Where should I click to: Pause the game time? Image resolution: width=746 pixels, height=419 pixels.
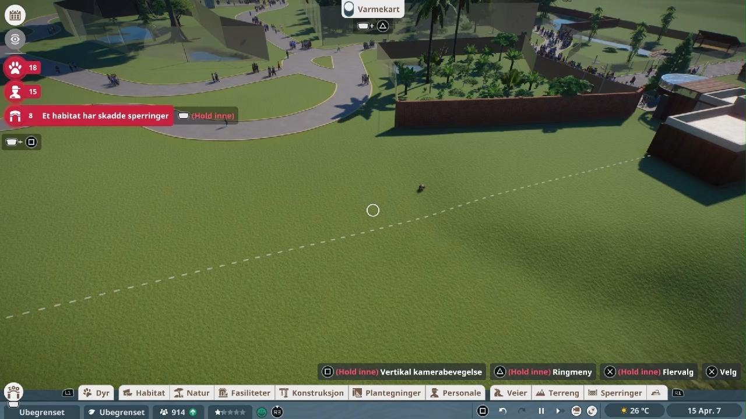tap(541, 411)
